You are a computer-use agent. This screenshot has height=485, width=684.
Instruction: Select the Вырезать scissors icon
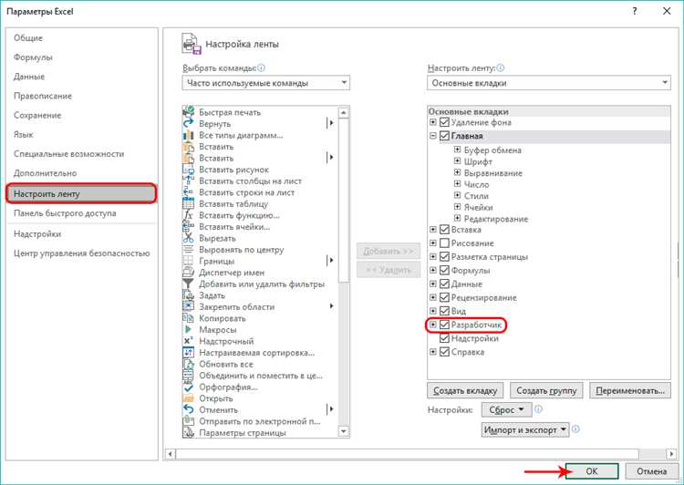(189, 238)
